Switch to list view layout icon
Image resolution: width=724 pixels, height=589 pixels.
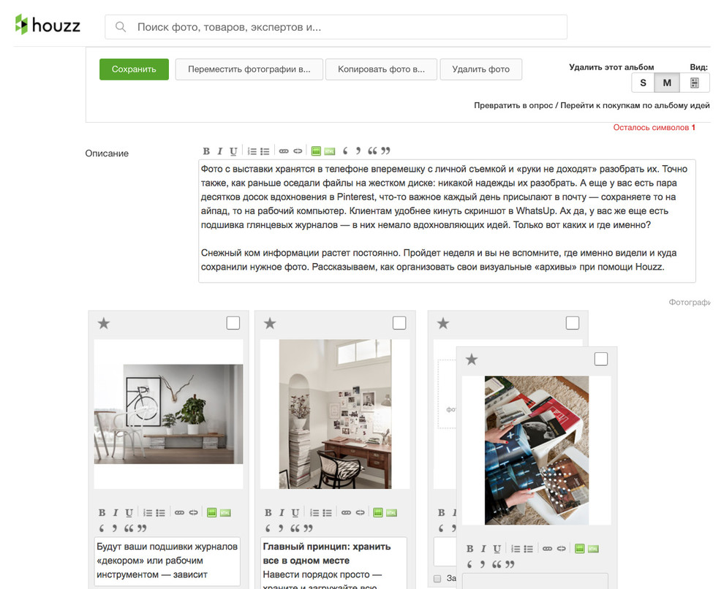coord(694,83)
